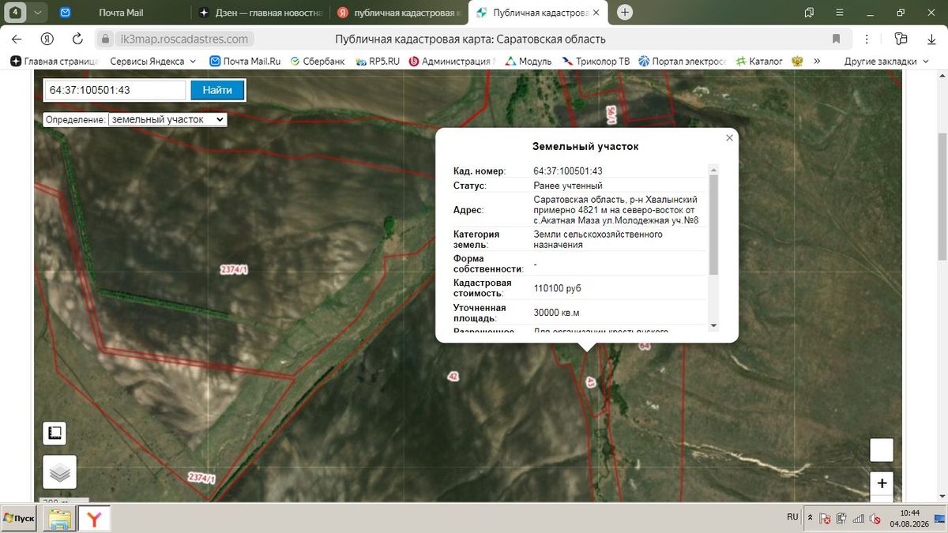This screenshot has width=948, height=533.
Task: Open the browser extensions icon
Action: [901, 39]
